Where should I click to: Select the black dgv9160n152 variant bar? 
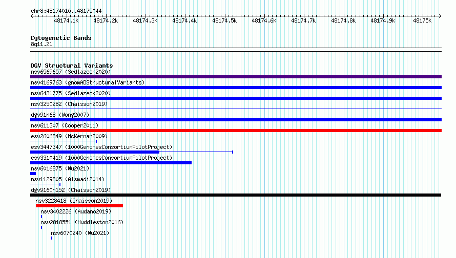click(236, 195)
